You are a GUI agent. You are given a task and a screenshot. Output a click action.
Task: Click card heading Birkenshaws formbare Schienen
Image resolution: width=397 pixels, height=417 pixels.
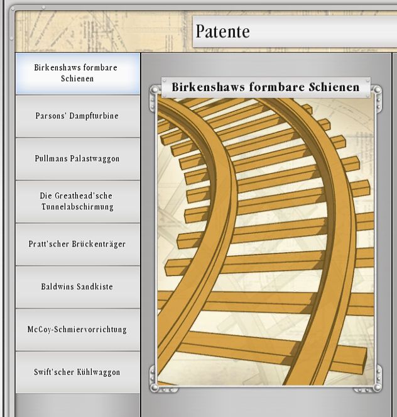(266, 87)
